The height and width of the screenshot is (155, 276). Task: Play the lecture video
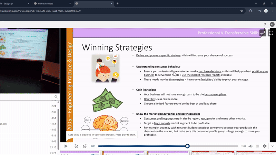point(66,146)
